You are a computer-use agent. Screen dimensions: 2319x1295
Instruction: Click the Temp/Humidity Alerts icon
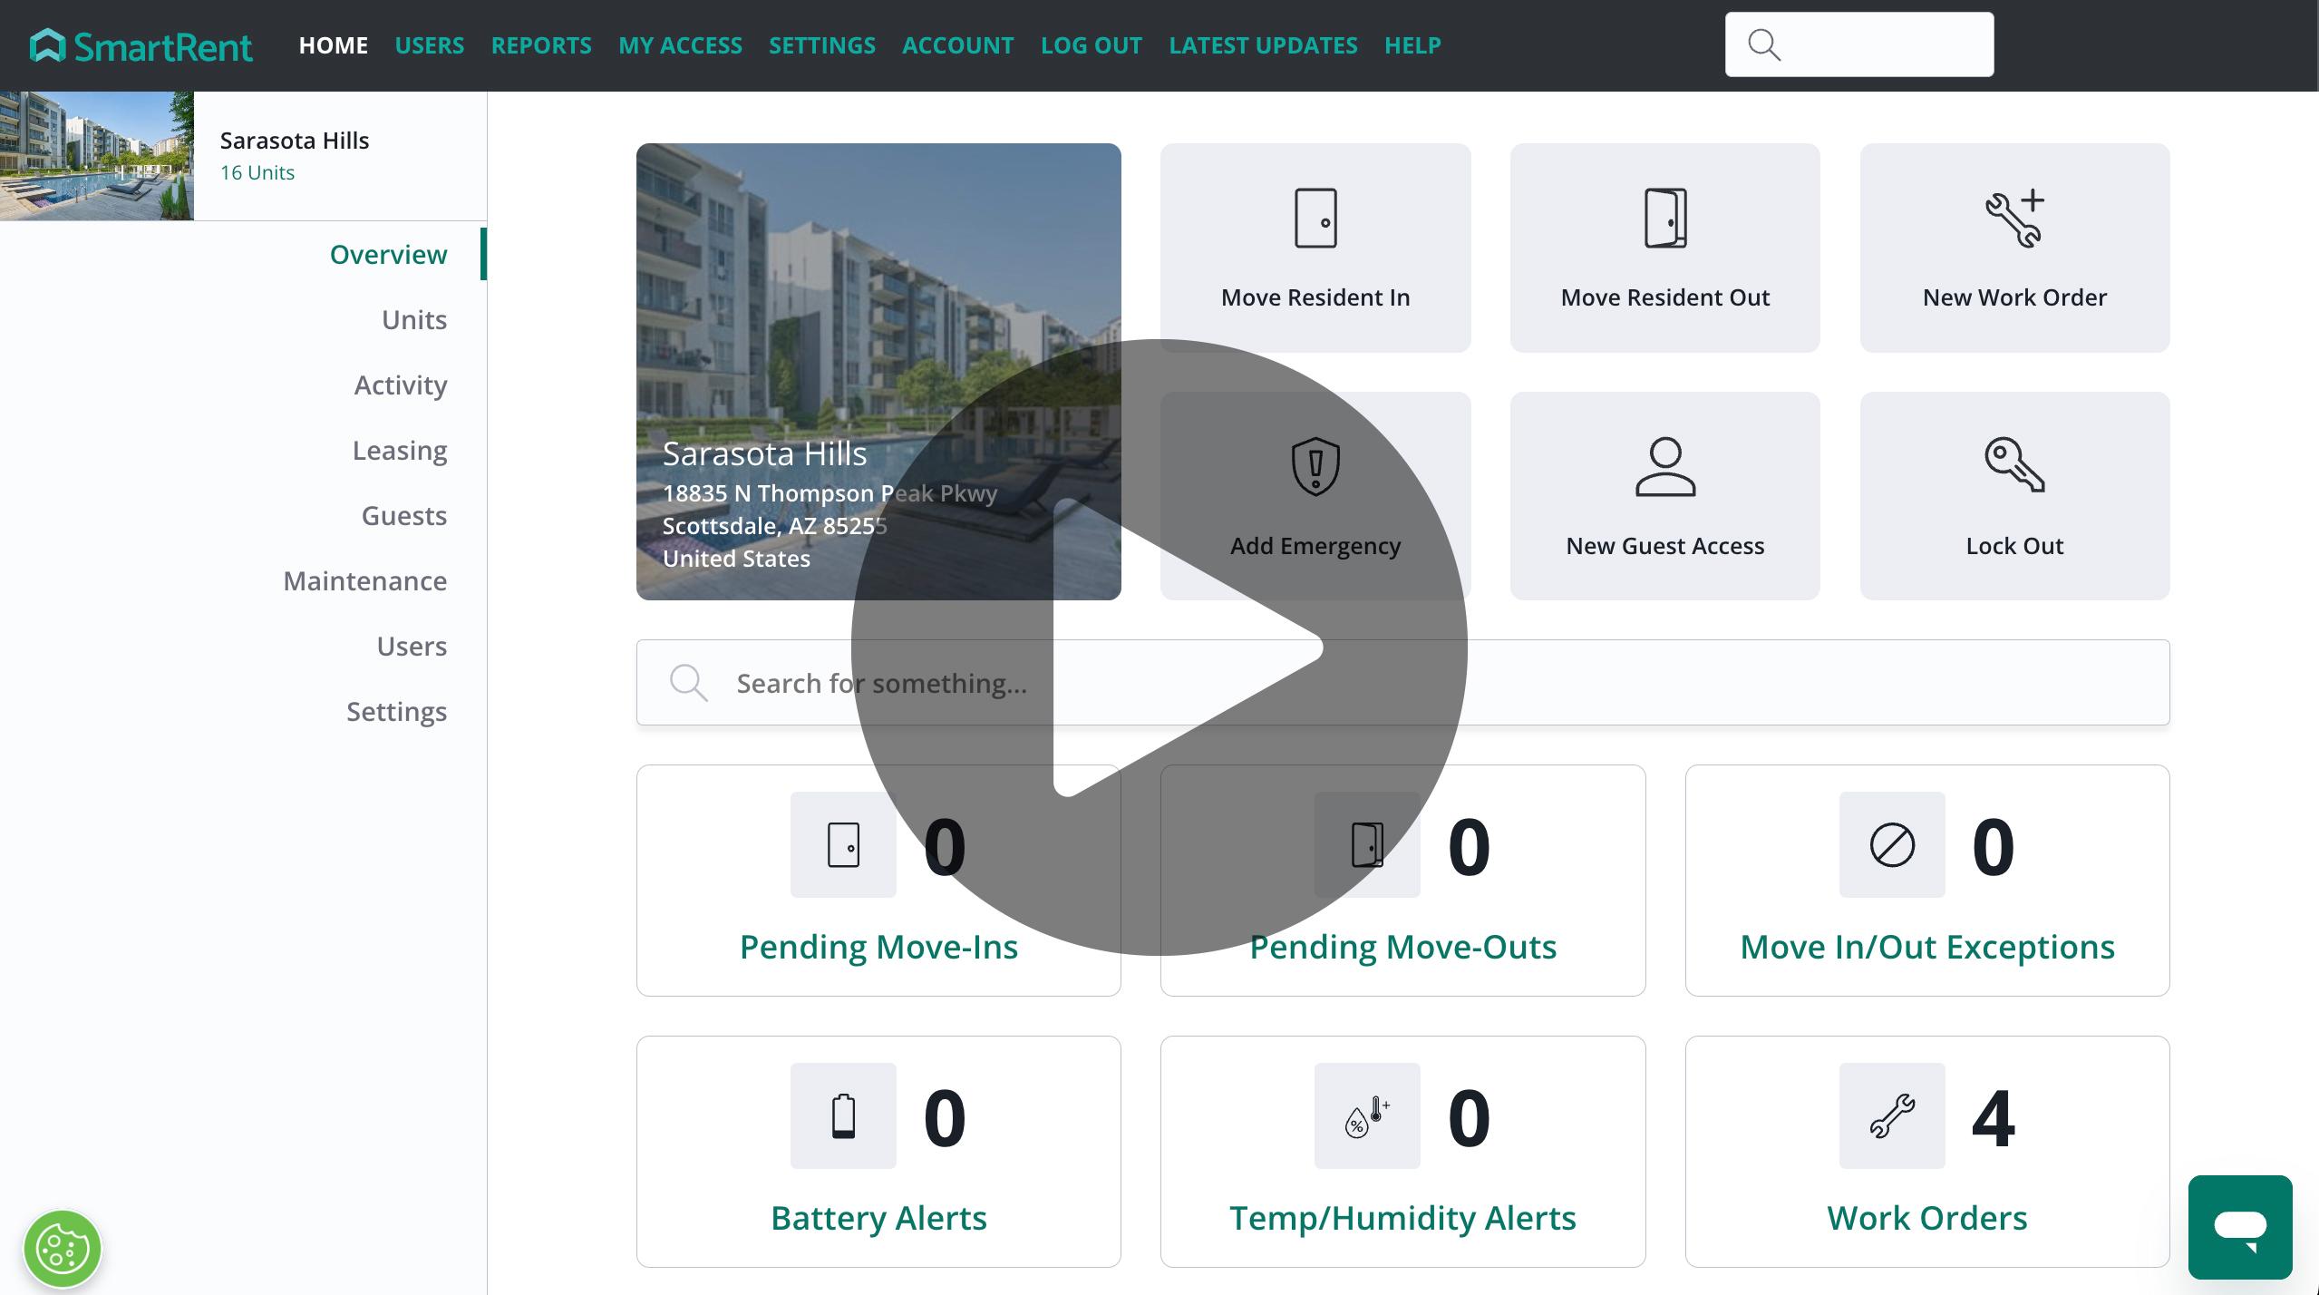point(1367,1115)
